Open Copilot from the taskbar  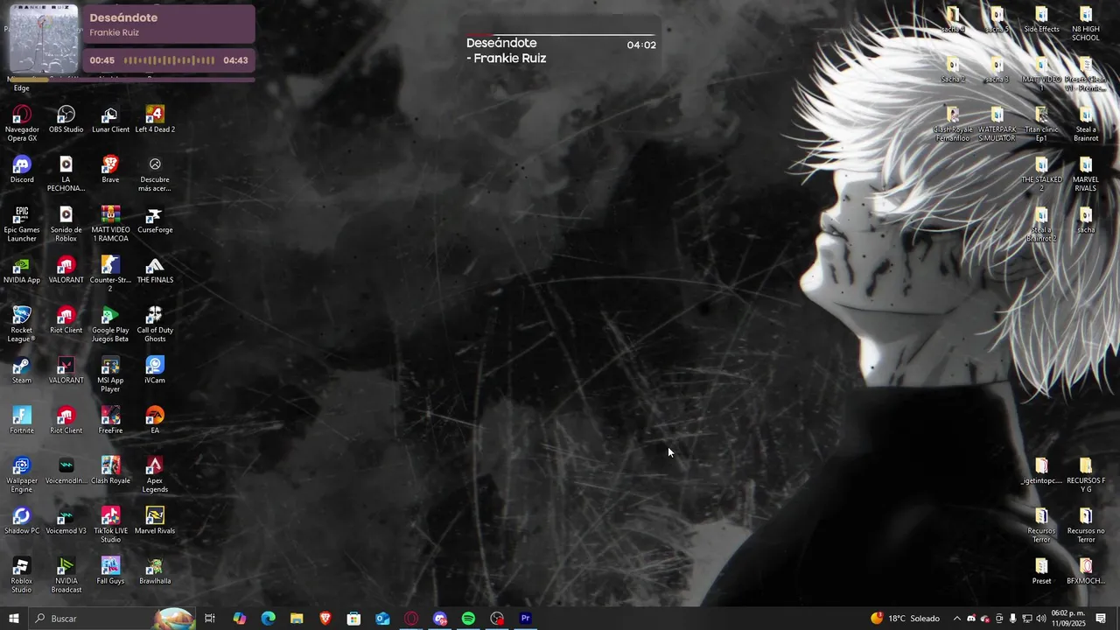239,619
